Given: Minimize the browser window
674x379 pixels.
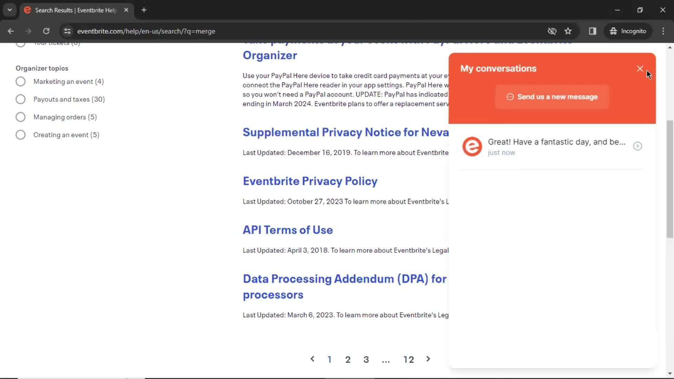Looking at the screenshot, I should coord(617,10).
